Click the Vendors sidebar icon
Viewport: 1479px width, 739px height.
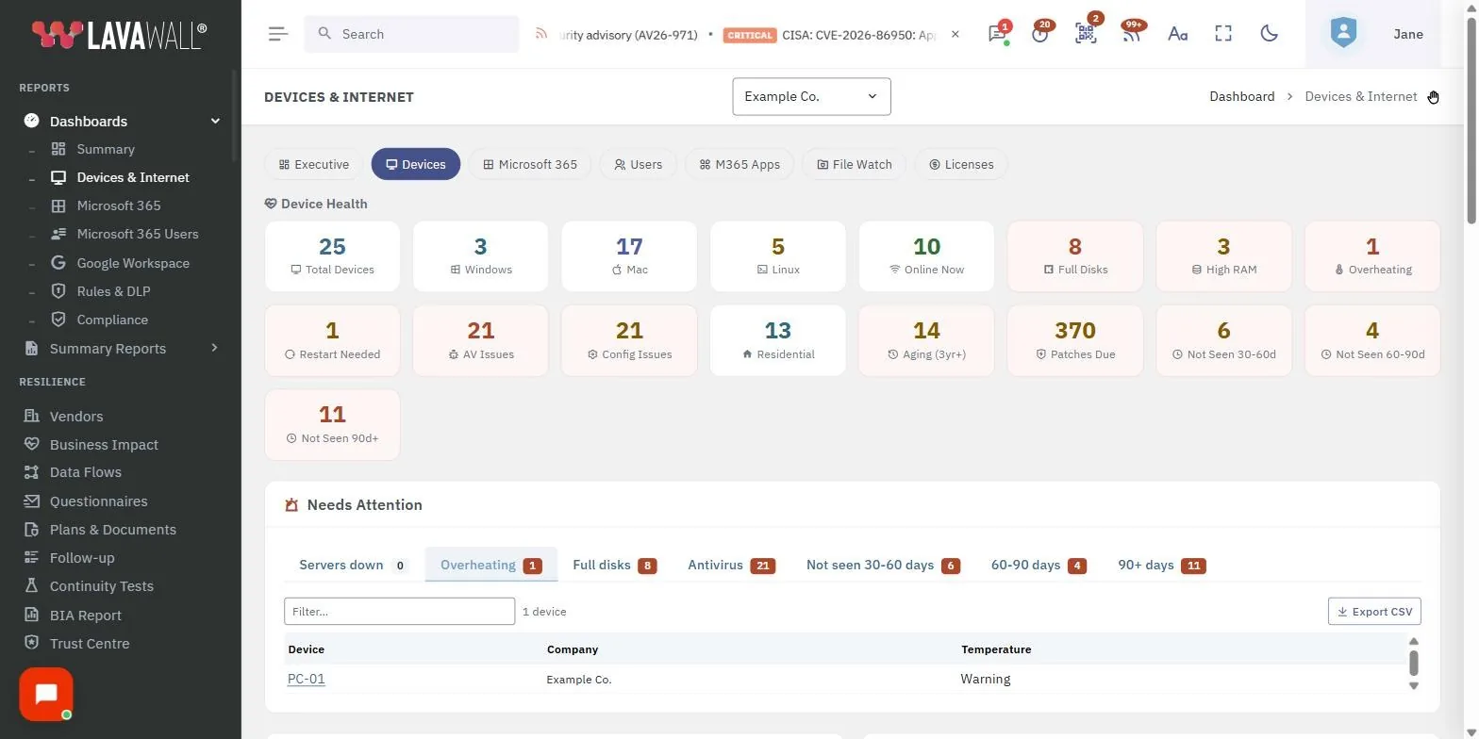[x=32, y=416]
